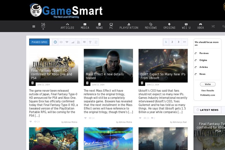
Task: Open the blue racing track article thumbnail
Action: point(108,139)
